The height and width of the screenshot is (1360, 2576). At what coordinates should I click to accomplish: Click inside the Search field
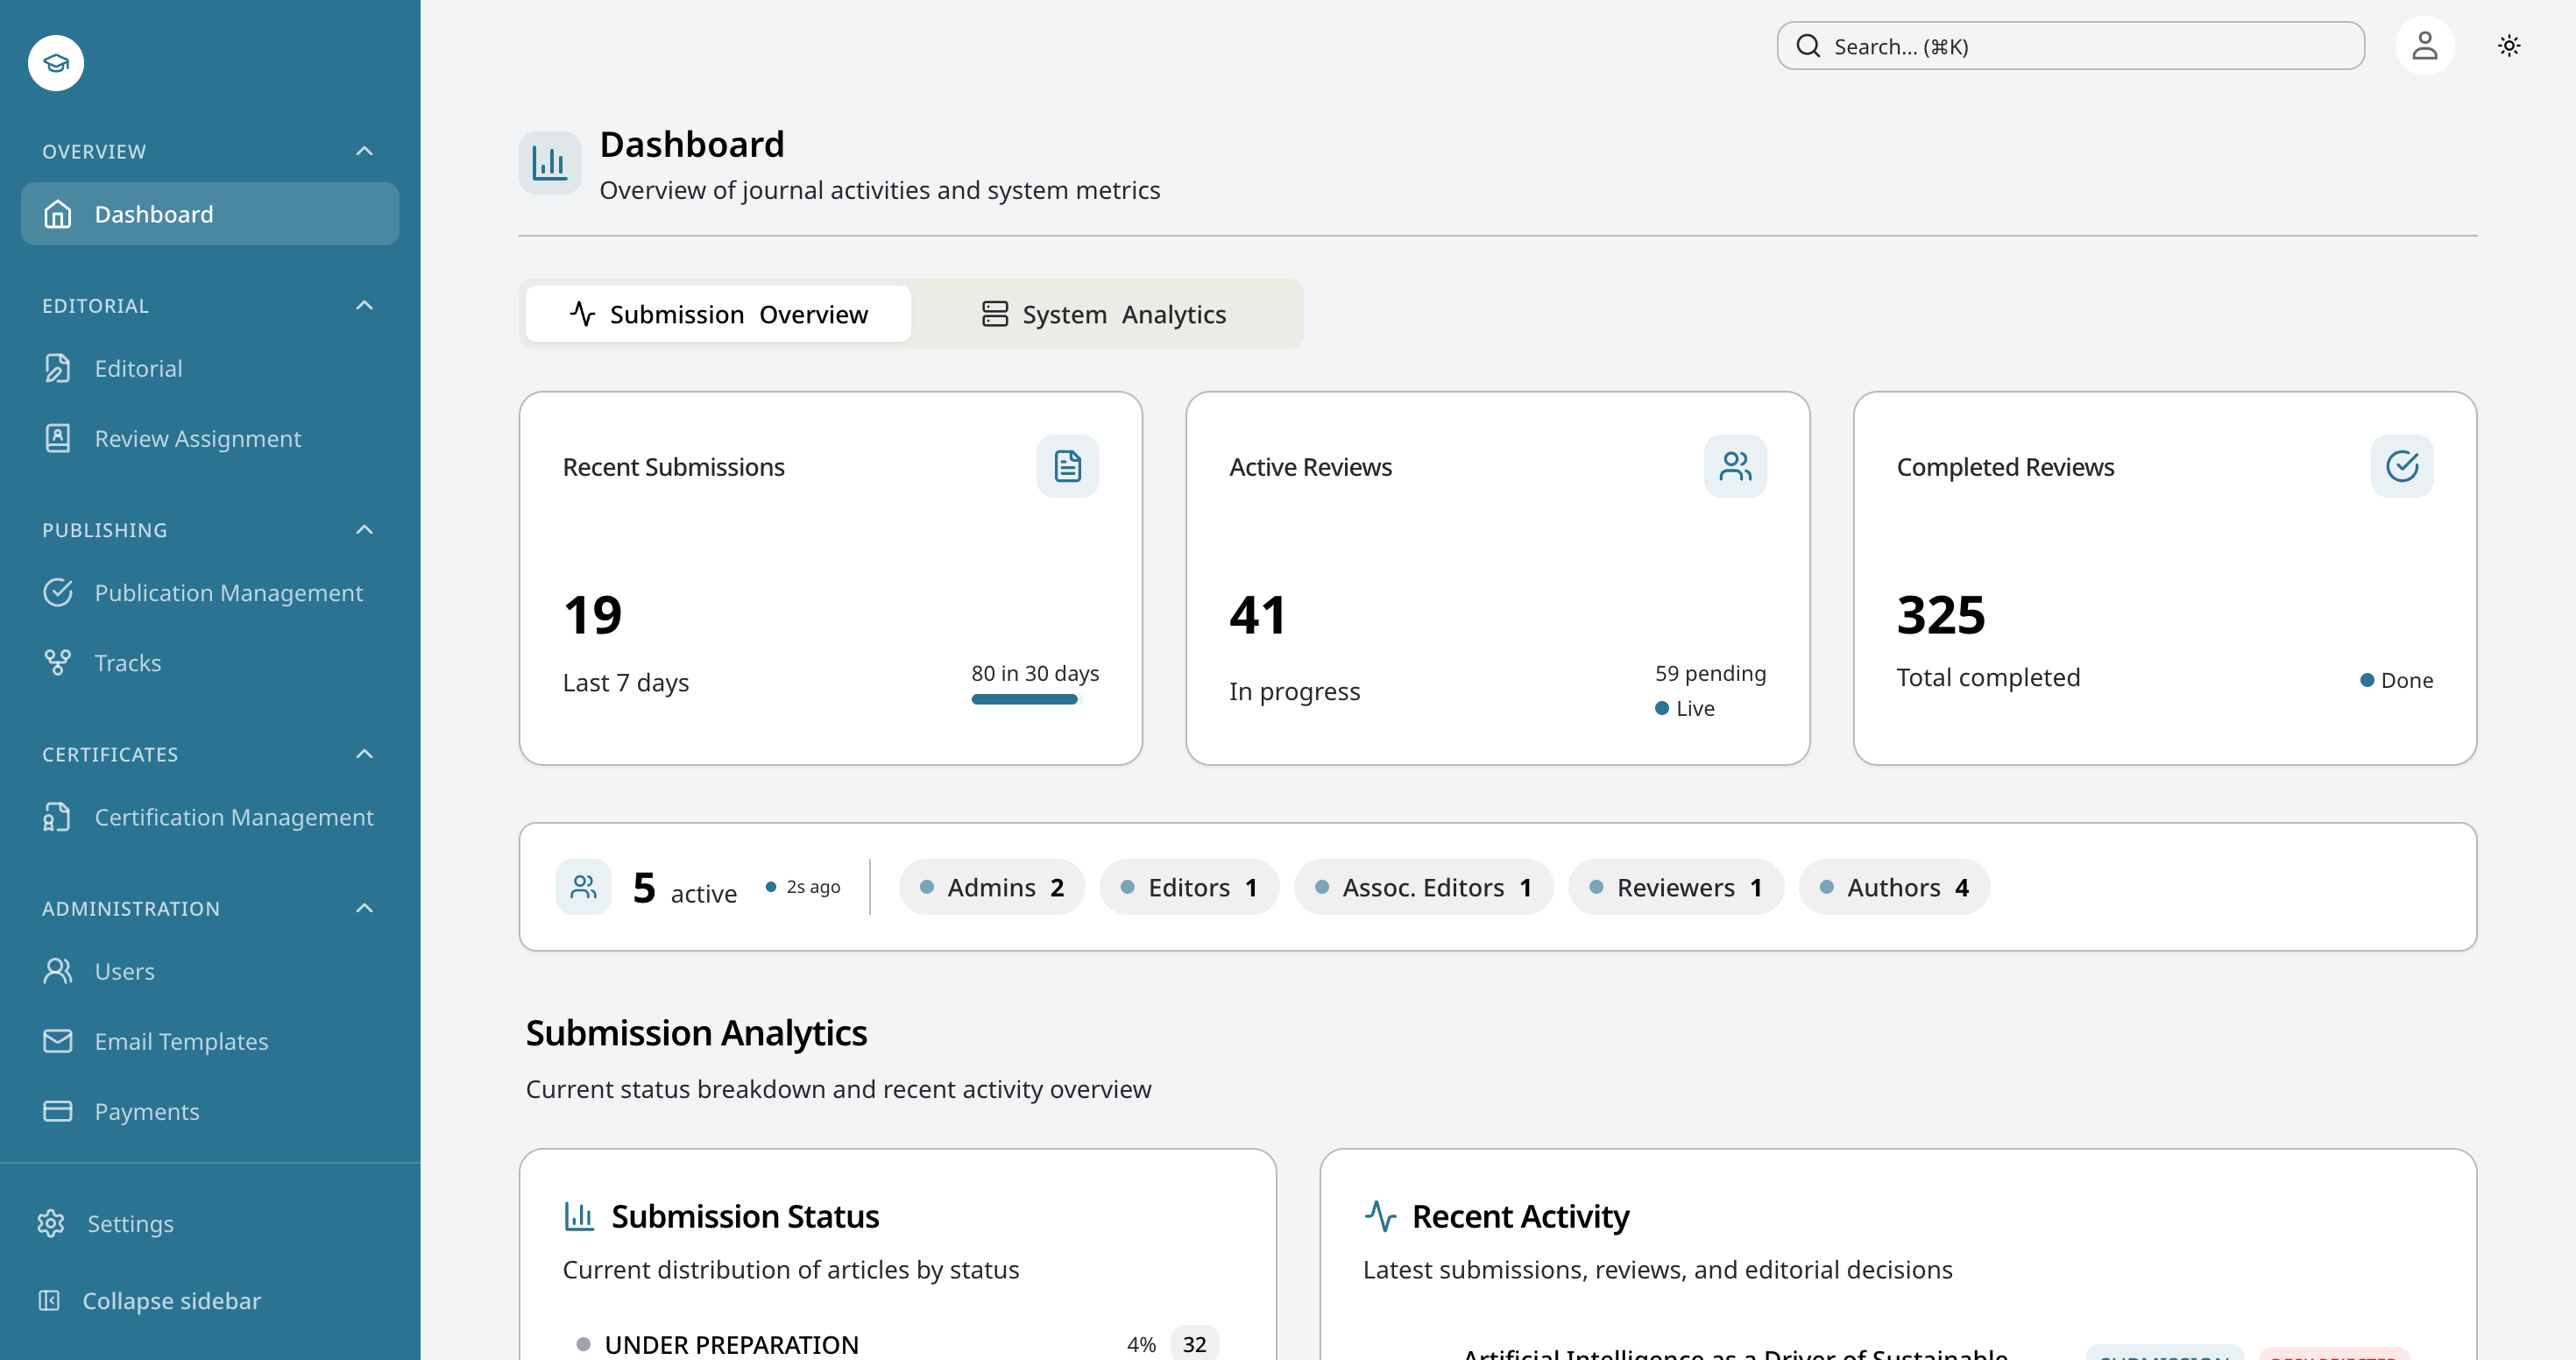coord(2070,46)
